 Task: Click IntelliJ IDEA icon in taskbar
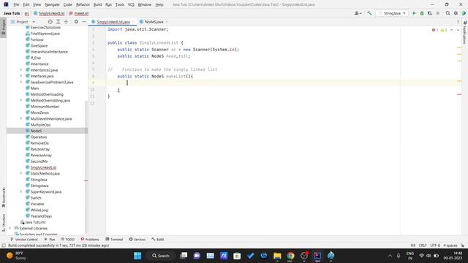317,256
